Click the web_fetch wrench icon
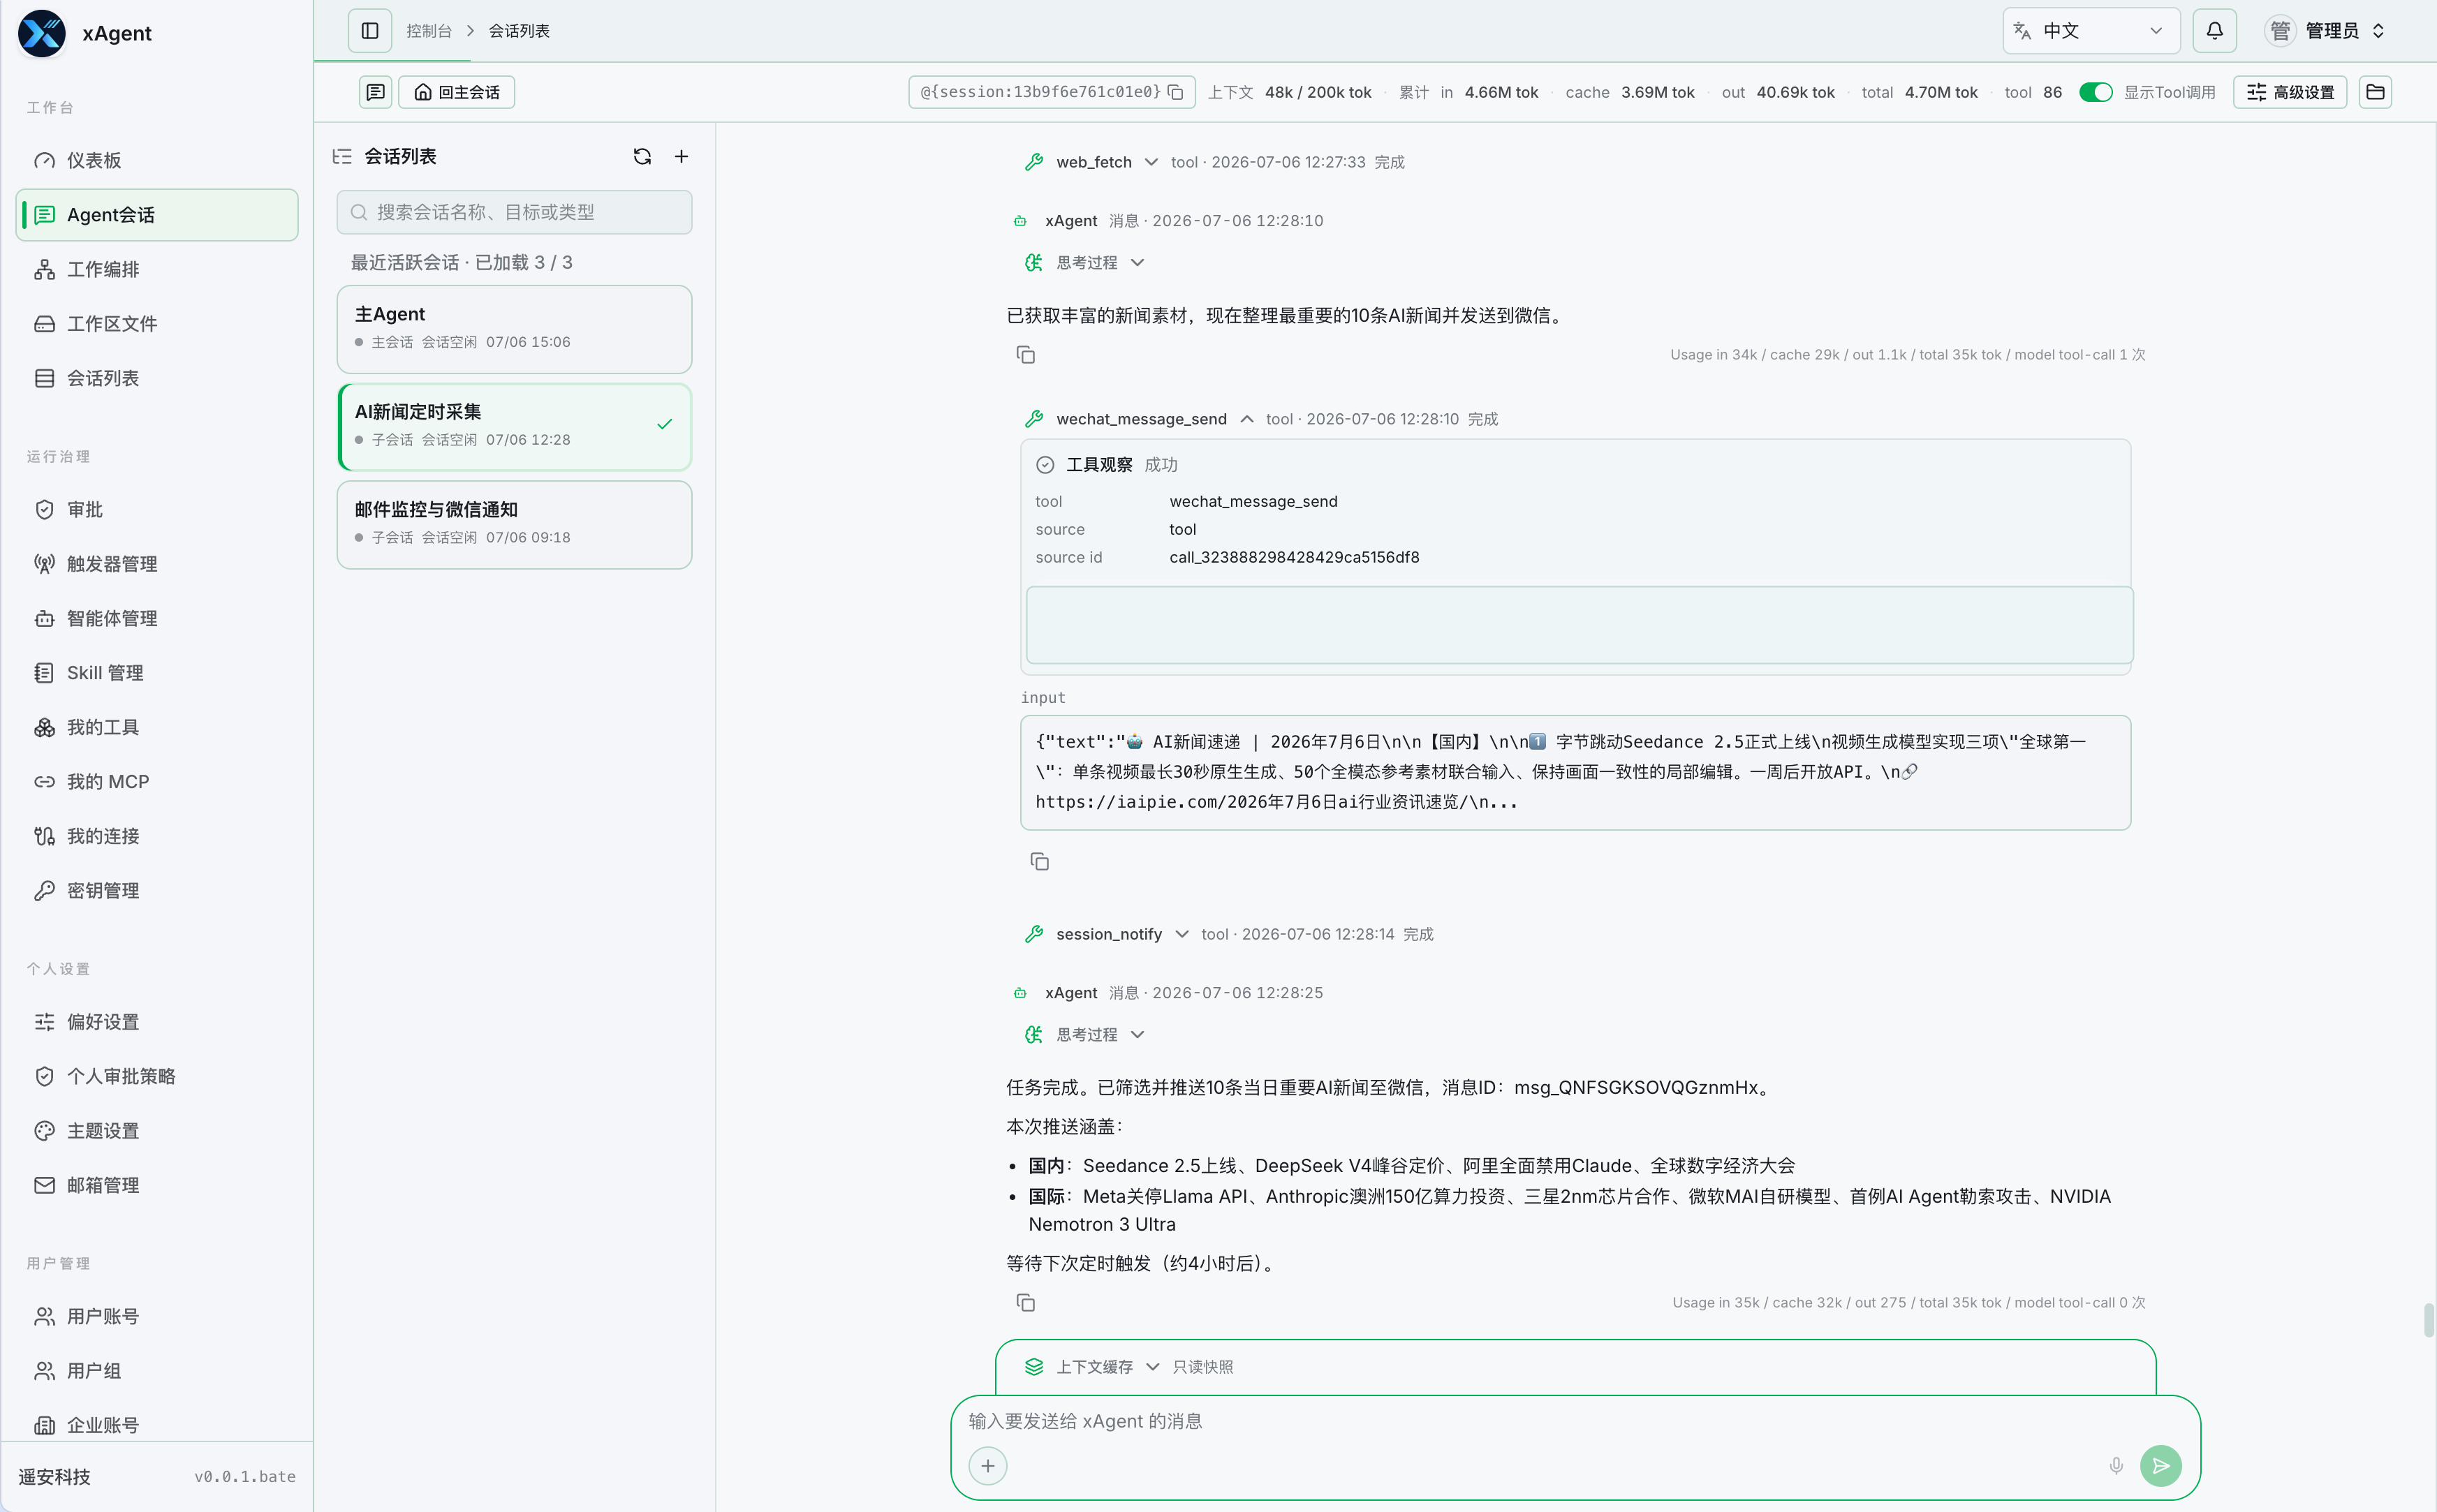This screenshot has height=1512, width=2437. pyautogui.click(x=1034, y=162)
